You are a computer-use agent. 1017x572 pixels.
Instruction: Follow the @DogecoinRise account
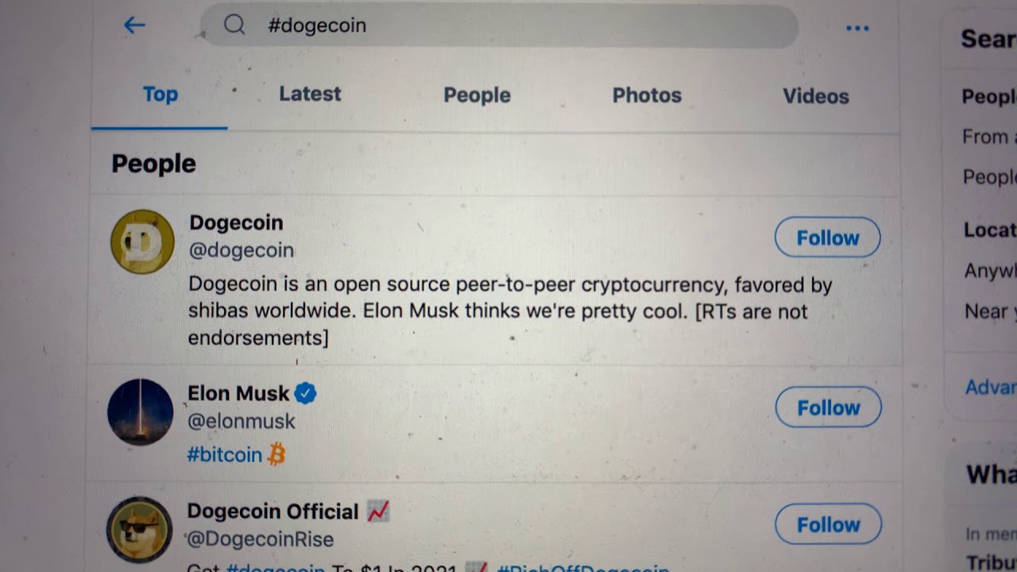828,524
